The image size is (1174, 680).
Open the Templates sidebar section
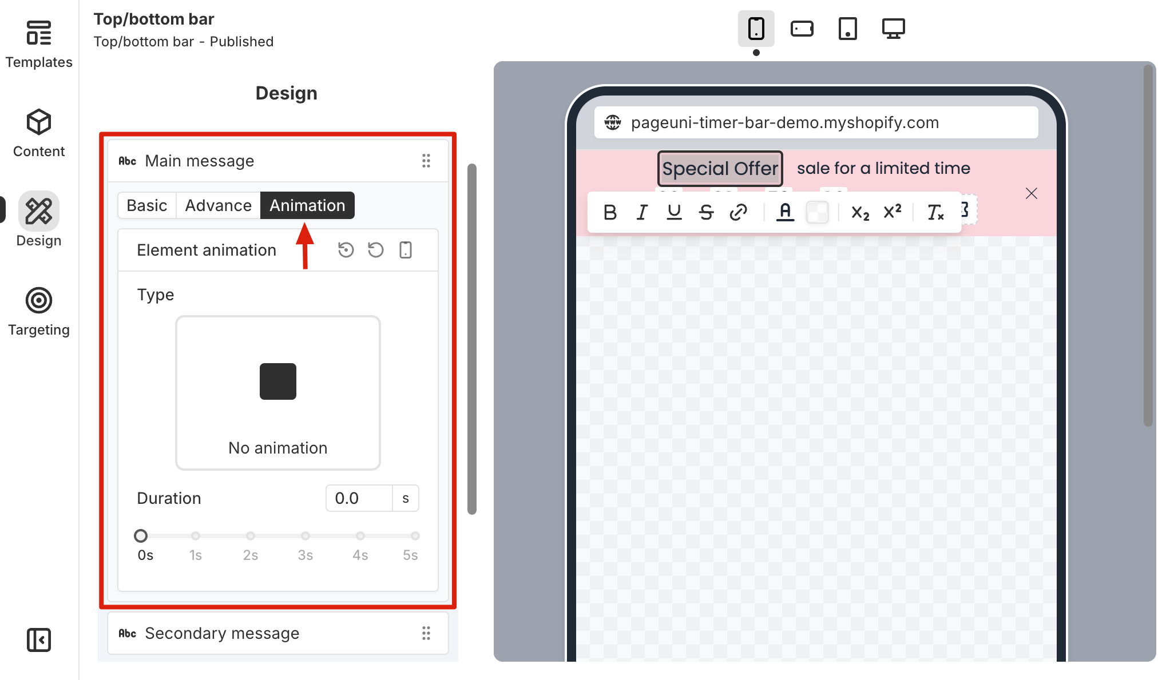39,45
